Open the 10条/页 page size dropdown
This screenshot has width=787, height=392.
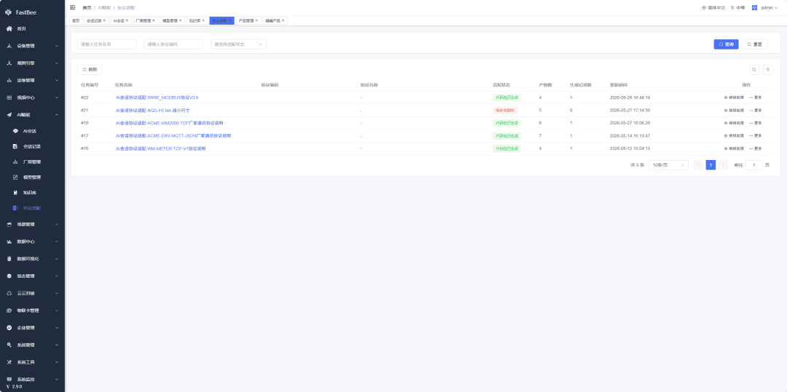coord(668,164)
